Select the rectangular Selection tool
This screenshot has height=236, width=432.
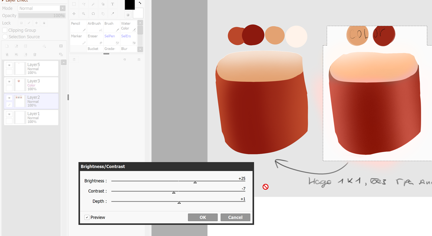pyautogui.click(x=74, y=4)
